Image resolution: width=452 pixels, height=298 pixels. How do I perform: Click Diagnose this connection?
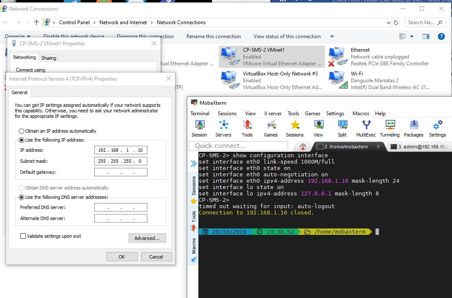(145, 36)
